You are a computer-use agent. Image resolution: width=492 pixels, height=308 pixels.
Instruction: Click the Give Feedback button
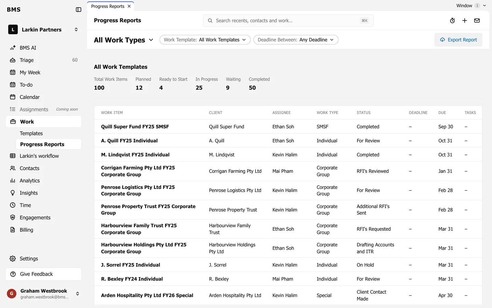pos(43,274)
